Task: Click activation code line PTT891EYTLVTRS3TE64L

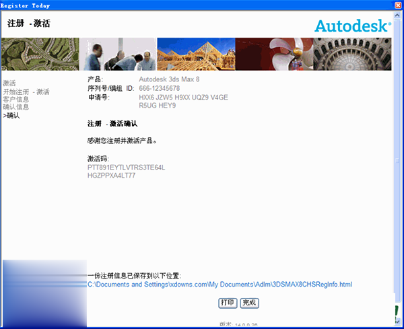Action: [127, 168]
